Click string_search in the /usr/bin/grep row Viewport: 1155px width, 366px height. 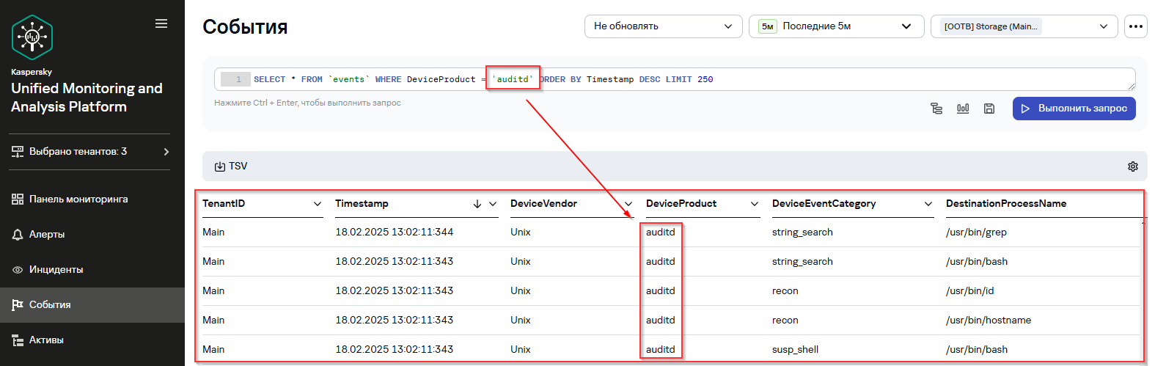coord(802,233)
